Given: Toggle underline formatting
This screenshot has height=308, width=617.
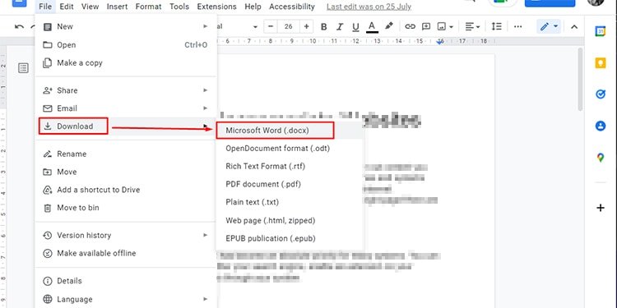Looking at the screenshot, I should [355, 27].
